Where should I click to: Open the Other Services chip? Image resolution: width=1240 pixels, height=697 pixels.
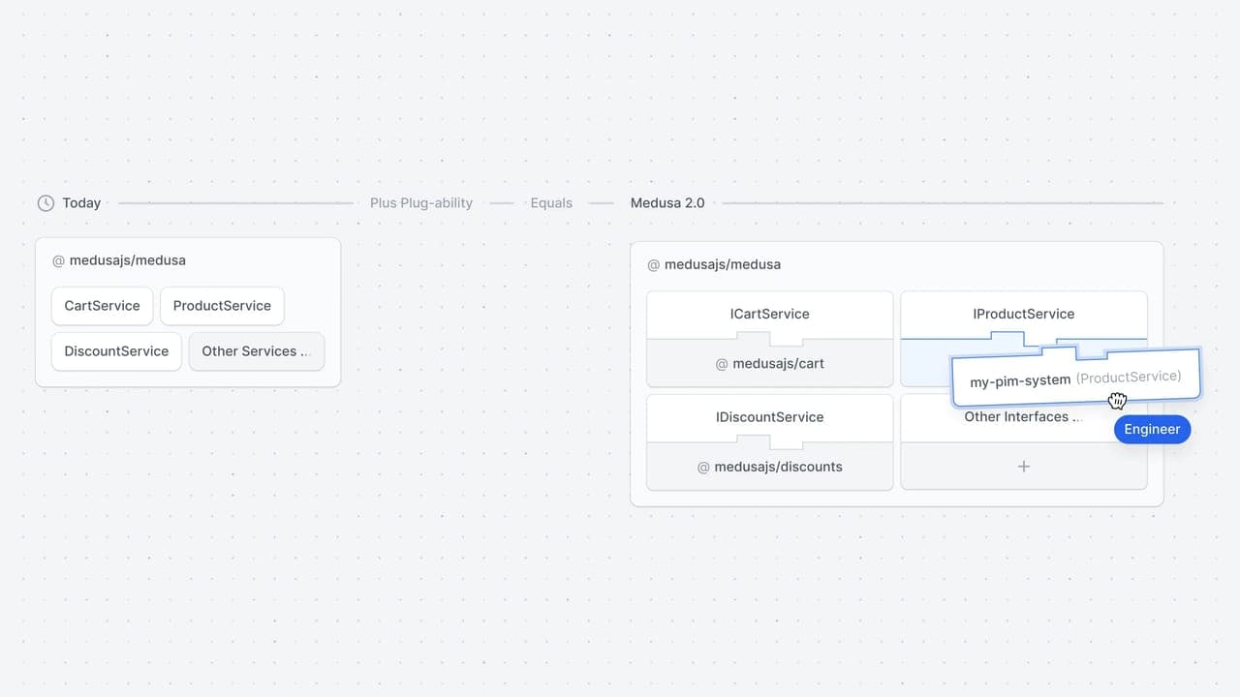(x=257, y=351)
